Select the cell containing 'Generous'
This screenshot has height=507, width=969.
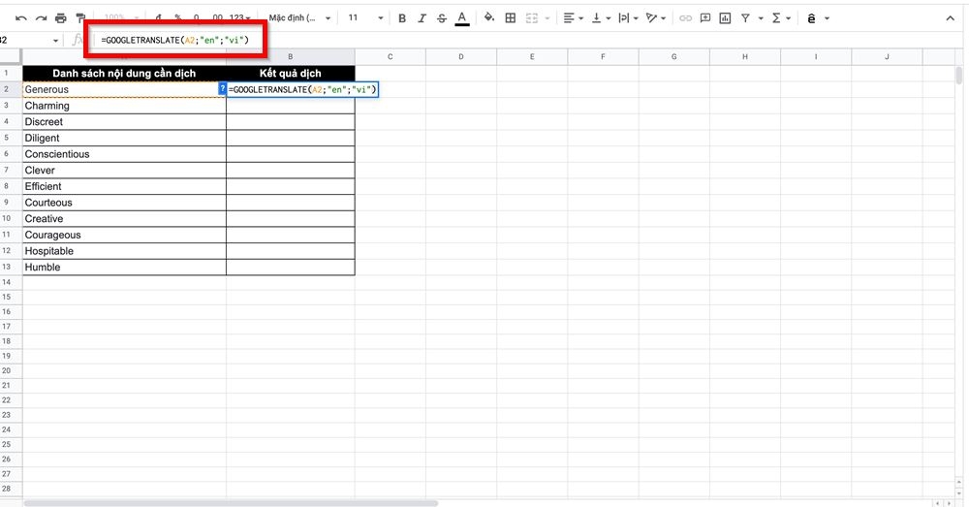click(x=124, y=89)
